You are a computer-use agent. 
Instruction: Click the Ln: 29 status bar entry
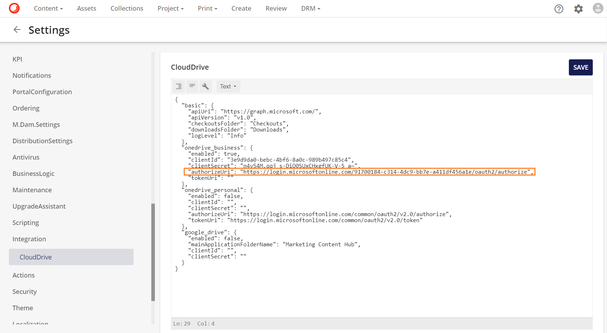click(x=182, y=324)
